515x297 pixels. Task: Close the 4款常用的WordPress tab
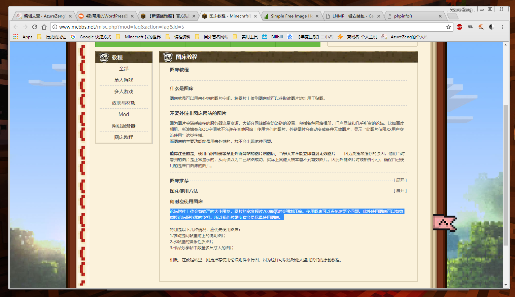coord(132,16)
